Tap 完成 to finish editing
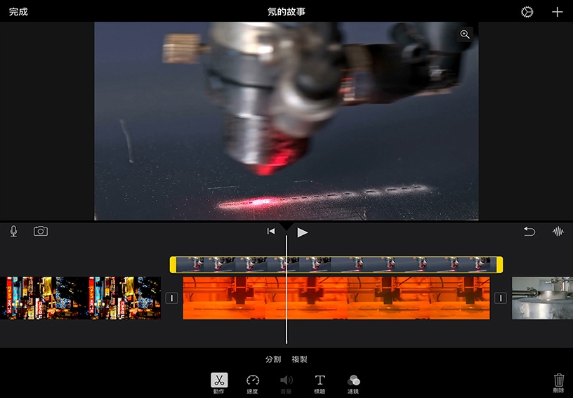Image resolution: width=573 pixels, height=398 pixels. [x=18, y=12]
